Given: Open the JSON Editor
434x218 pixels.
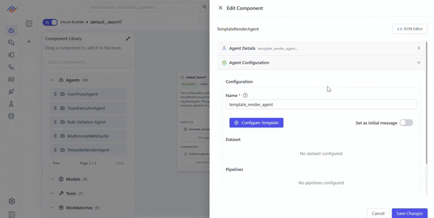Looking at the screenshot, I should 410,29.
